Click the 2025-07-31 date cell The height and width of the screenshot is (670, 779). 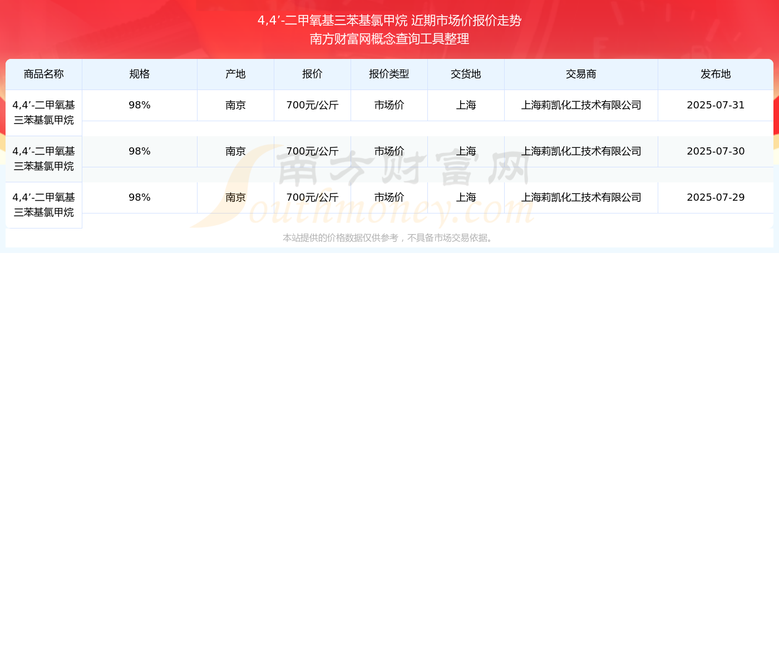(x=716, y=105)
